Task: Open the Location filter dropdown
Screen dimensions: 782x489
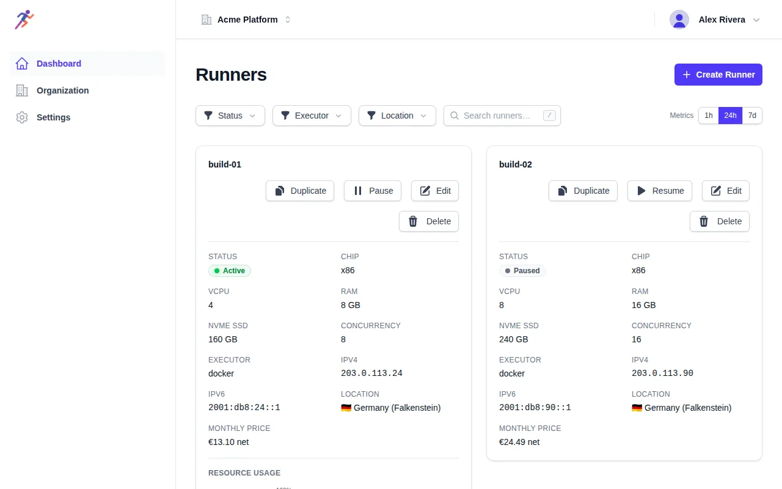Action: (x=397, y=116)
